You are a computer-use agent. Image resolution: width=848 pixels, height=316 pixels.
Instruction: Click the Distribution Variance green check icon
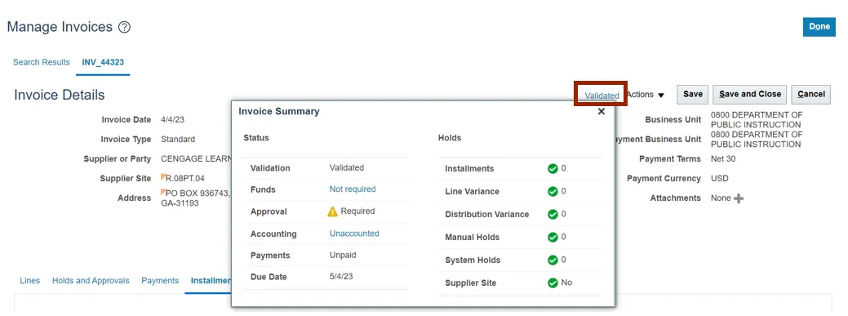(x=553, y=214)
